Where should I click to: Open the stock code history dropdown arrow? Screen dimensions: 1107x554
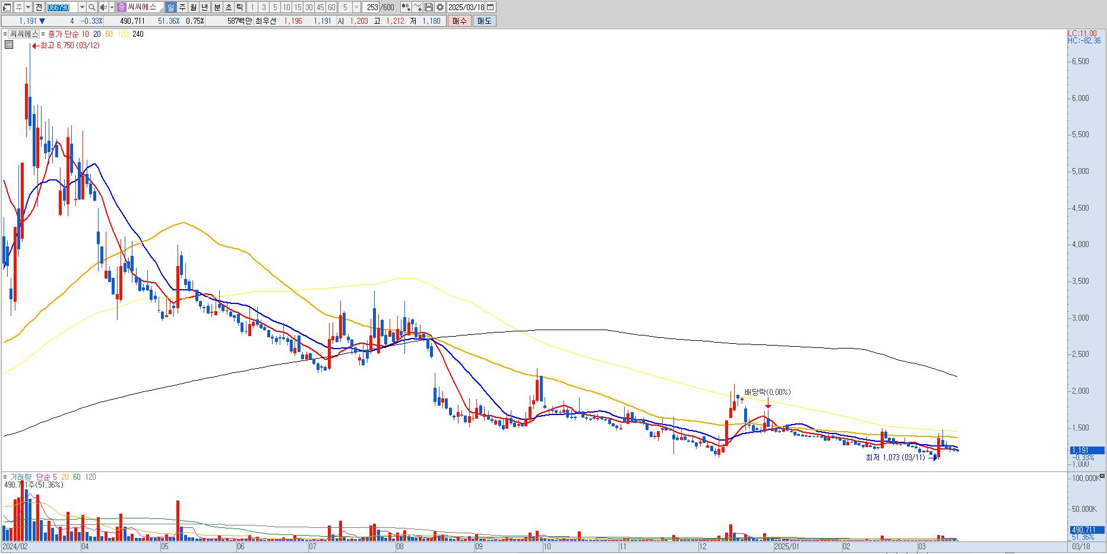click(82, 7)
